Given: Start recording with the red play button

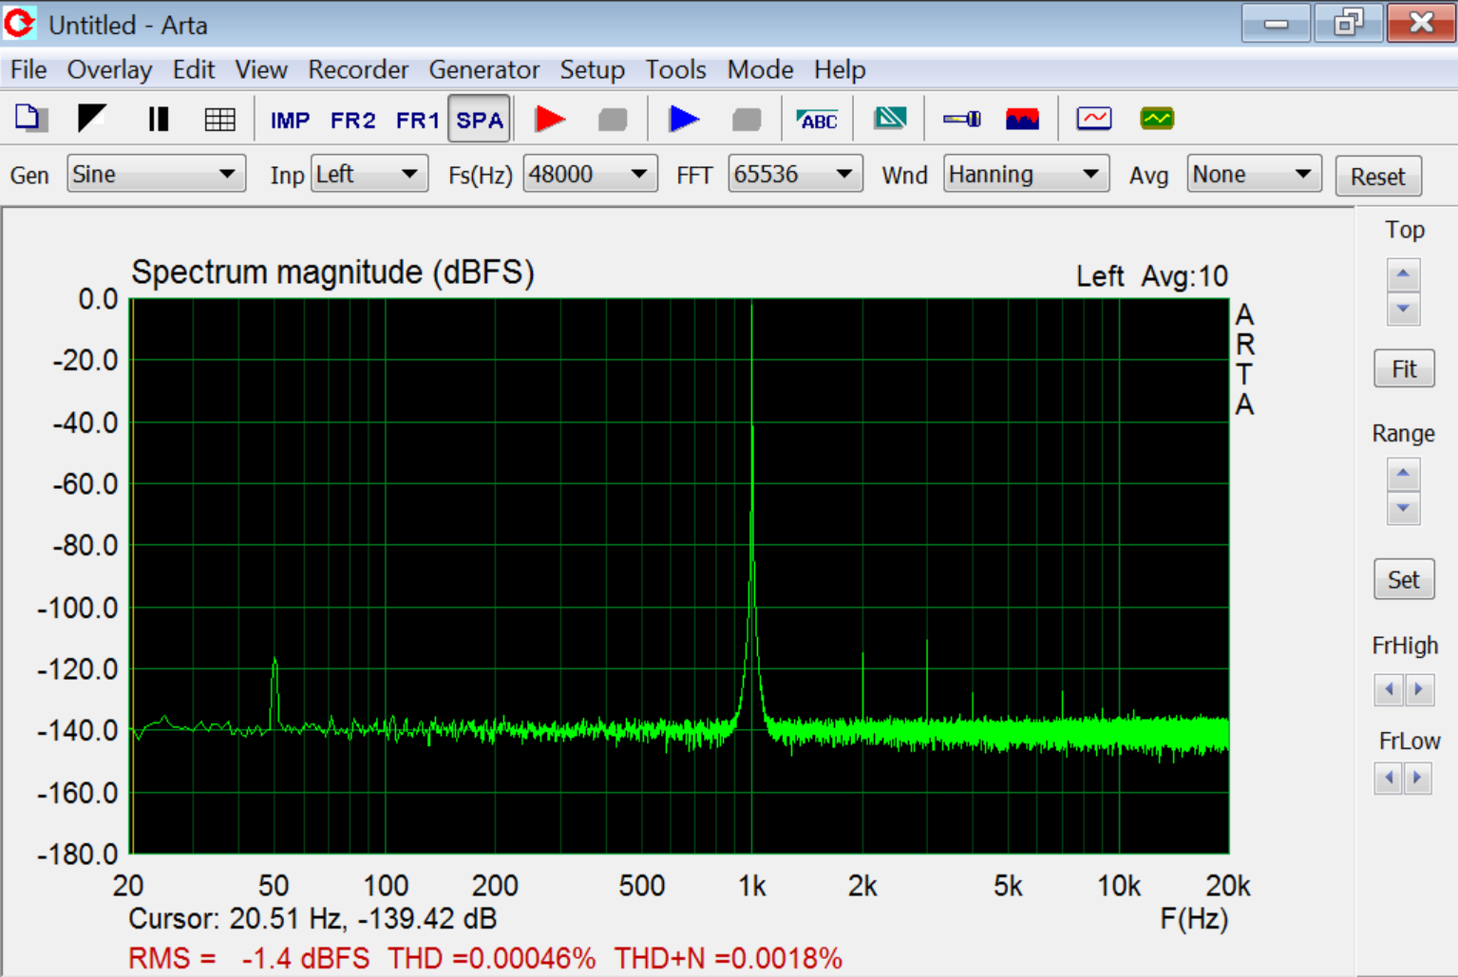Looking at the screenshot, I should pyautogui.click(x=550, y=119).
